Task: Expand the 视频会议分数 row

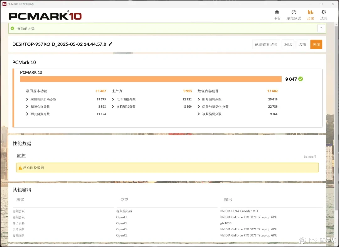Action: point(27,107)
